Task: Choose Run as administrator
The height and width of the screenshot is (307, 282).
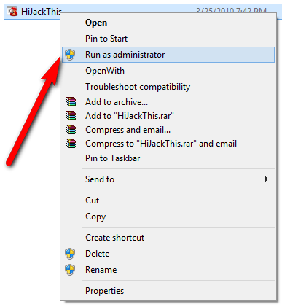Action: coord(168,55)
